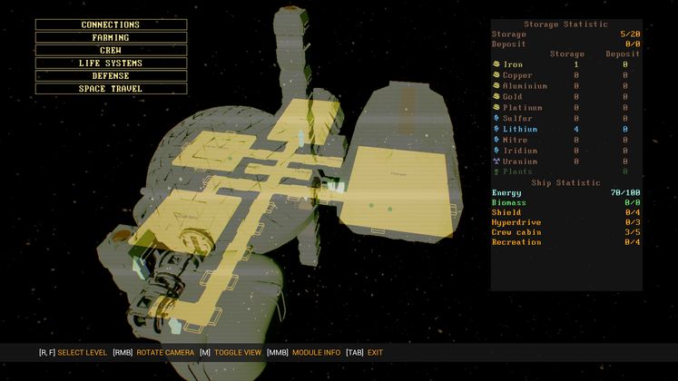Screen dimensions: 678x381
Task: Click TOGGLE VIEW hint
Action: [x=238, y=353]
